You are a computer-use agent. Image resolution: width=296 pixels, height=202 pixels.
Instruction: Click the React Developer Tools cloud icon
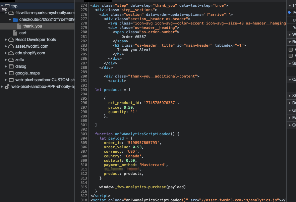[11, 40]
